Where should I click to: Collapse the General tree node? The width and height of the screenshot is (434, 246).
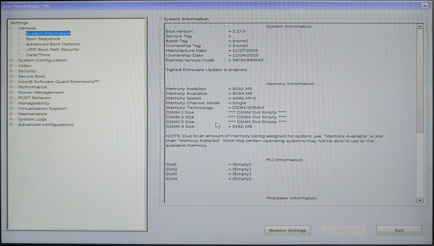pos(11,28)
